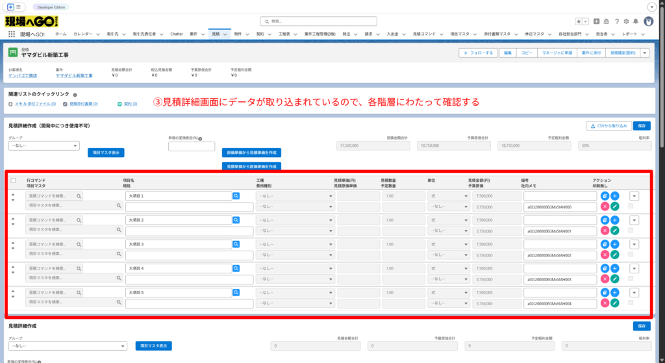Check the 印刷無し checkbox for 大項目 1
The height and width of the screenshot is (363, 665).
click(x=631, y=207)
